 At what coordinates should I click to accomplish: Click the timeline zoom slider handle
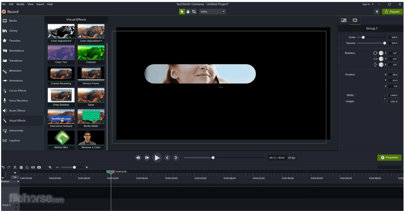coord(74,167)
